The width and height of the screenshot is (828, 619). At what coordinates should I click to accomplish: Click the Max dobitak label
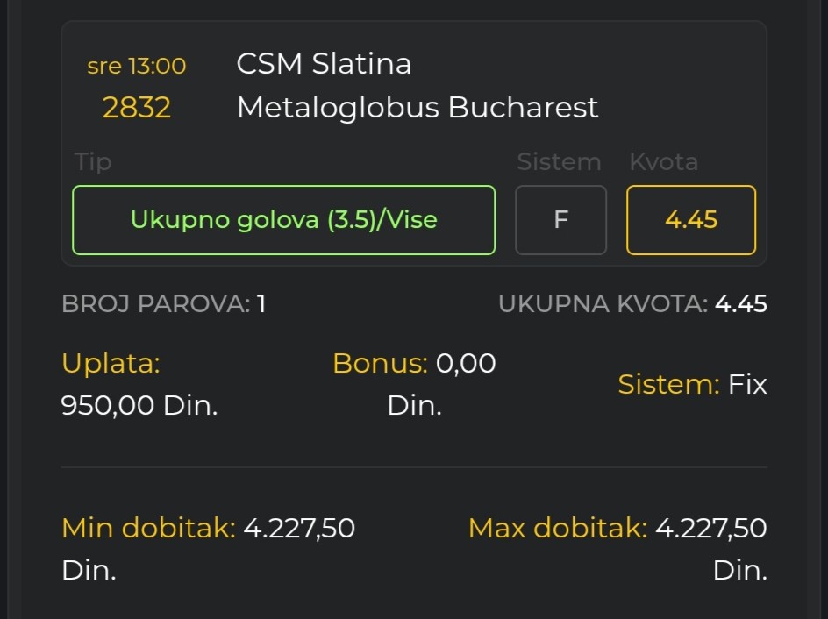[x=558, y=528]
